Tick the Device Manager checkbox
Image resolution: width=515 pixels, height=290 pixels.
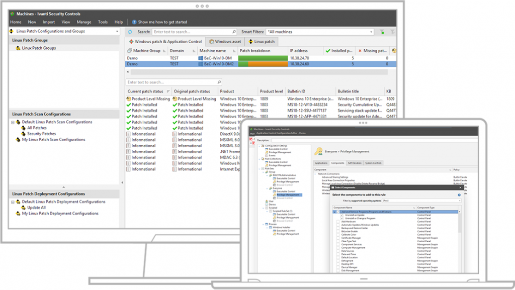[338, 267]
